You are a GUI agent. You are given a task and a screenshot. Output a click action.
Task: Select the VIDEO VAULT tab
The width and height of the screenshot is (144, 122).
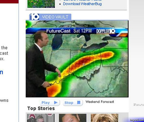[x=50, y=17]
